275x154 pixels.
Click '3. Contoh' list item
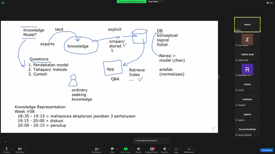tap(38, 74)
